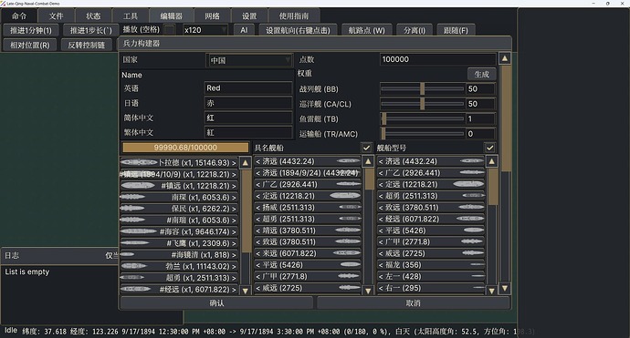Click the down arrow of the 舰船型号 list
630x338 pixels.
point(491,291)
